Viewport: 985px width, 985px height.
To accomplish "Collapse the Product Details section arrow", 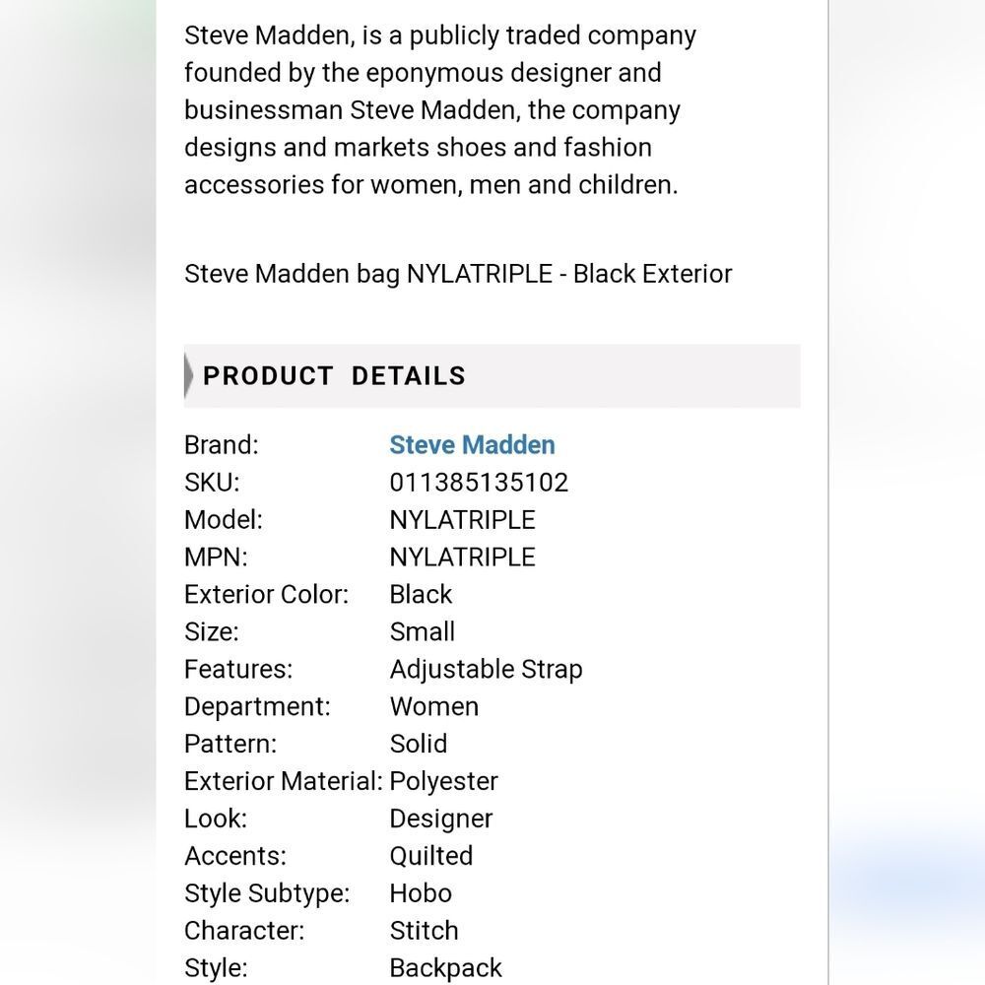I will (188, 375).
